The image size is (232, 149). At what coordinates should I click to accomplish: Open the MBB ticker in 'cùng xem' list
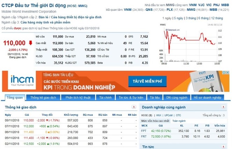click(225, 5)
